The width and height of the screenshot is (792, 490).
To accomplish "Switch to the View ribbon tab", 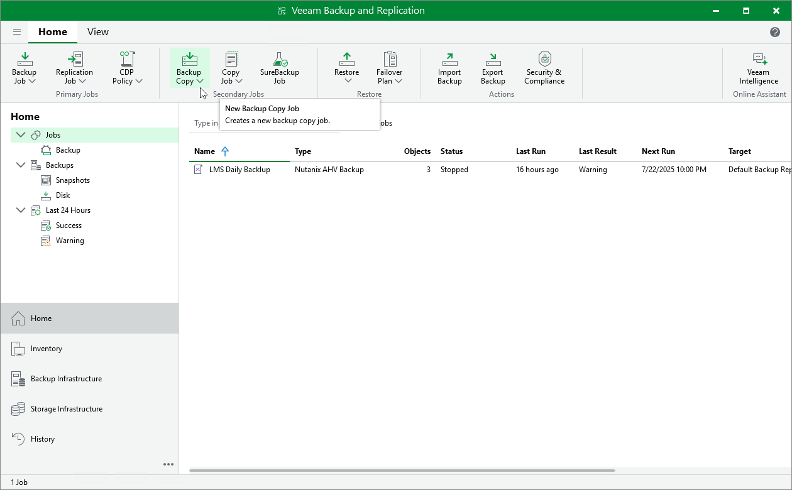I will click(x=97, y=31).
